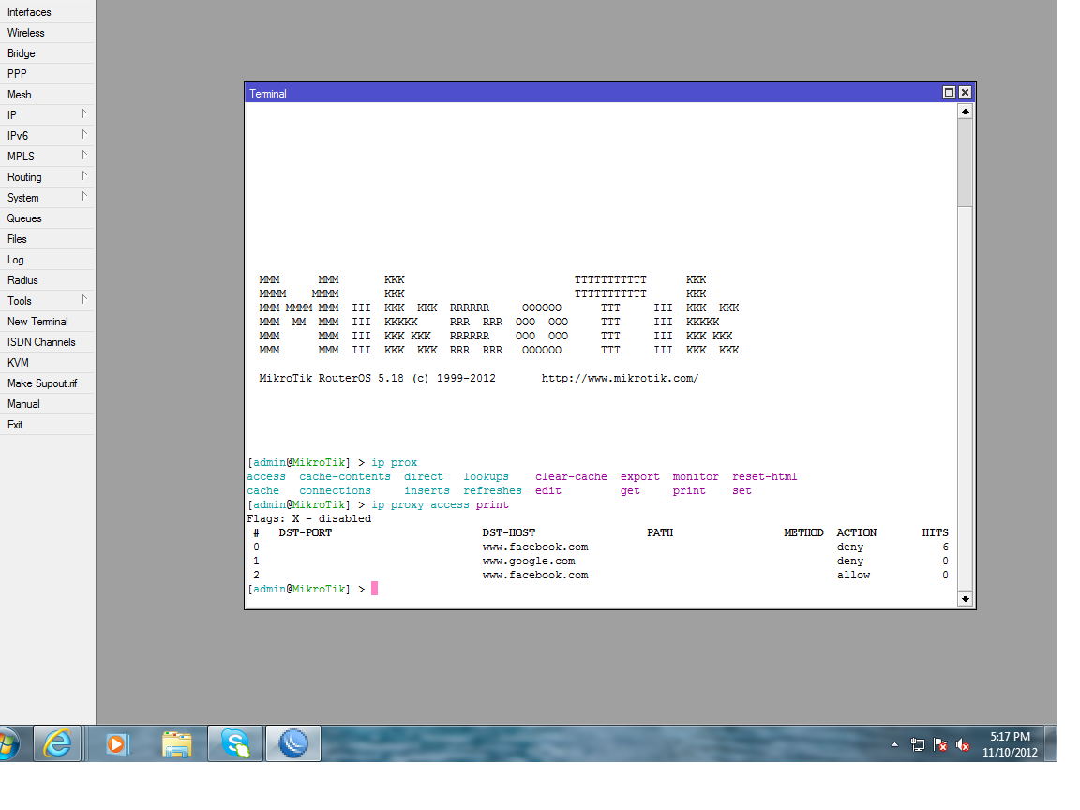Expand the System submenu
The height and width of the screenshot is (810, 1080).
pyautogui.click(x=47, y=198)
